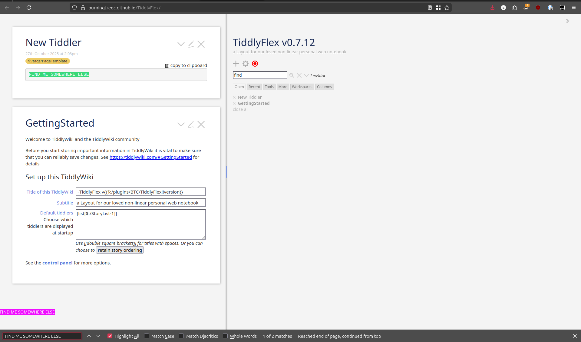This screenshot has height=342, width=581.
Task: Enable Match Case option
Action: tap(147, 336)
